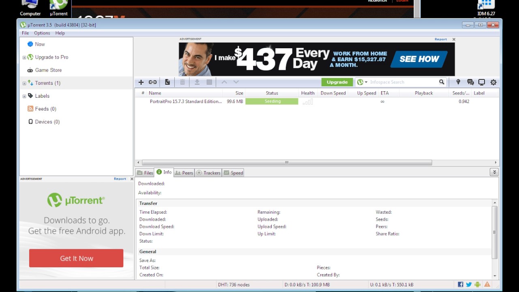Click the green Seeding progress bar
519x292 pixels.
point(272,101)
